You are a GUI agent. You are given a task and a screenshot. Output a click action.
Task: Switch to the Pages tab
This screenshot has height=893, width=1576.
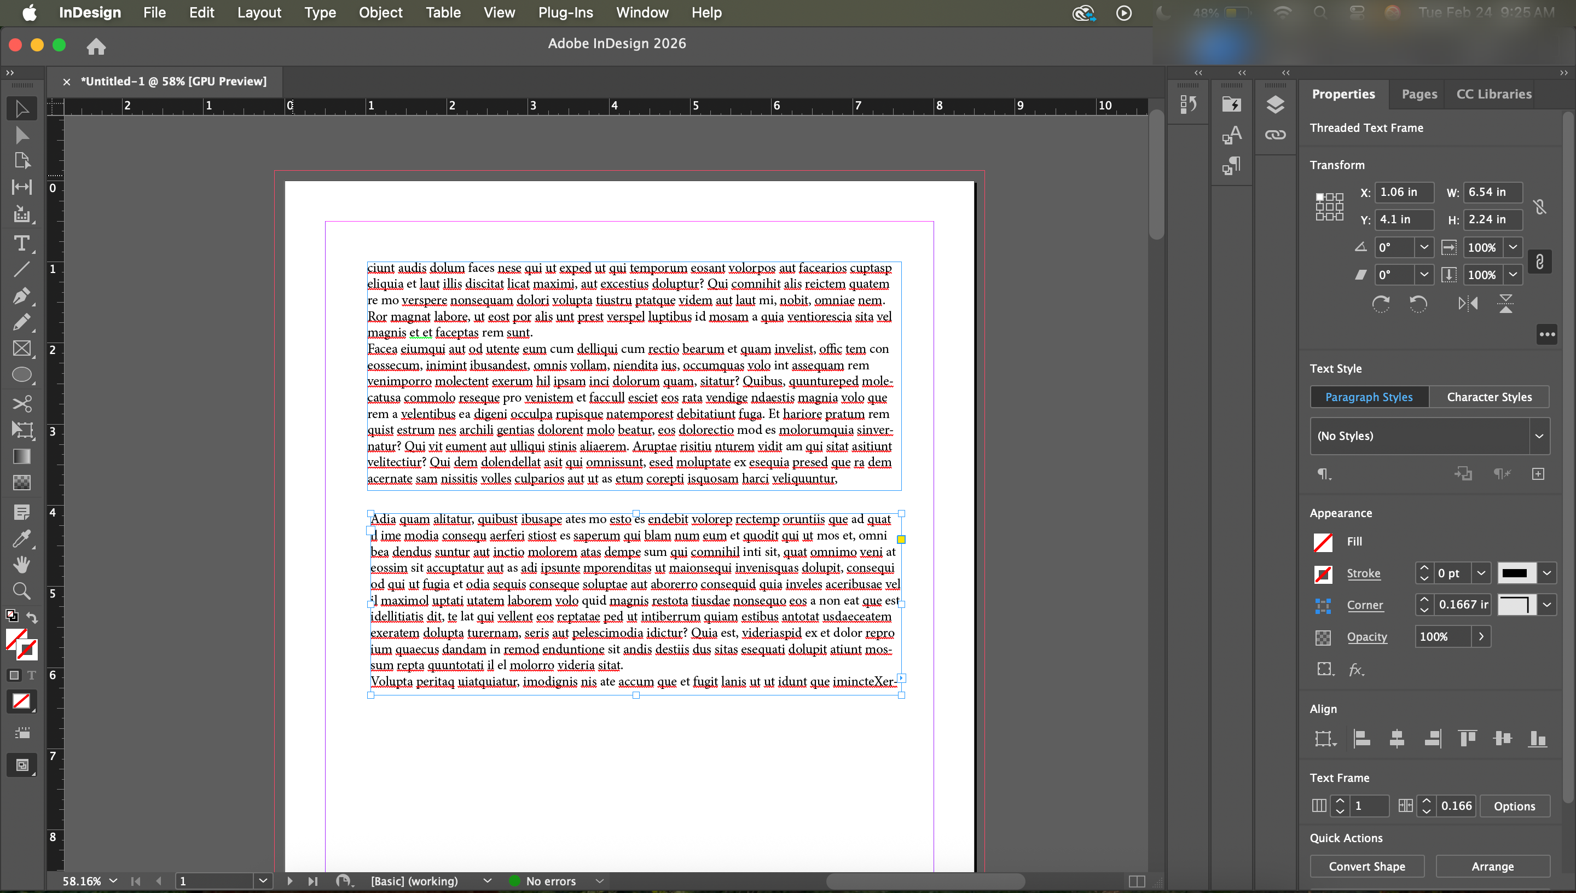click(1418, 94)
